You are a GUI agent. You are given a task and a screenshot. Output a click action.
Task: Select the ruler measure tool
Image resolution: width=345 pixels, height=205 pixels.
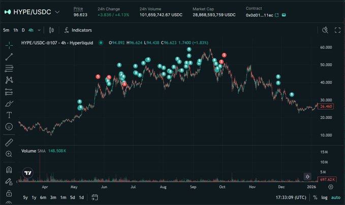click(x=9, y=143)
